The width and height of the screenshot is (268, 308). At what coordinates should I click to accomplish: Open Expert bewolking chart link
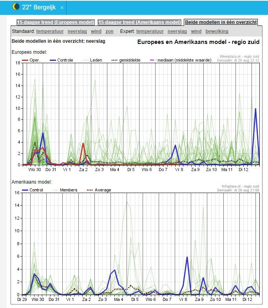[x=217, y=31]
